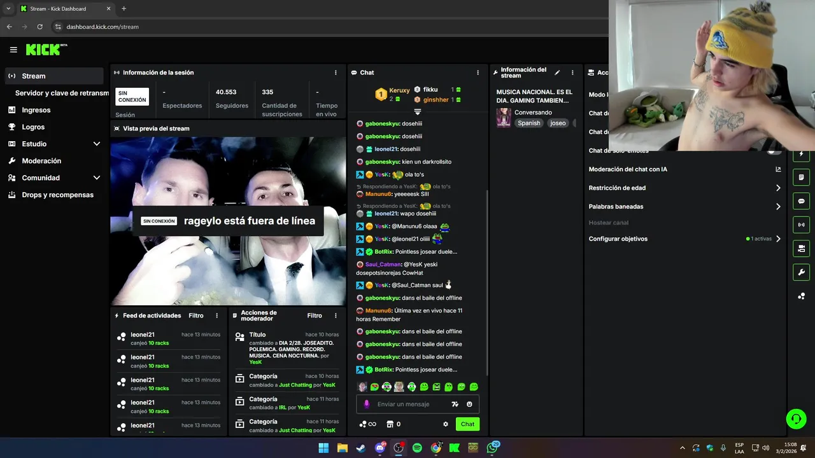Click the broadcast signal icon in right toolbar

(x=801, y=225)
